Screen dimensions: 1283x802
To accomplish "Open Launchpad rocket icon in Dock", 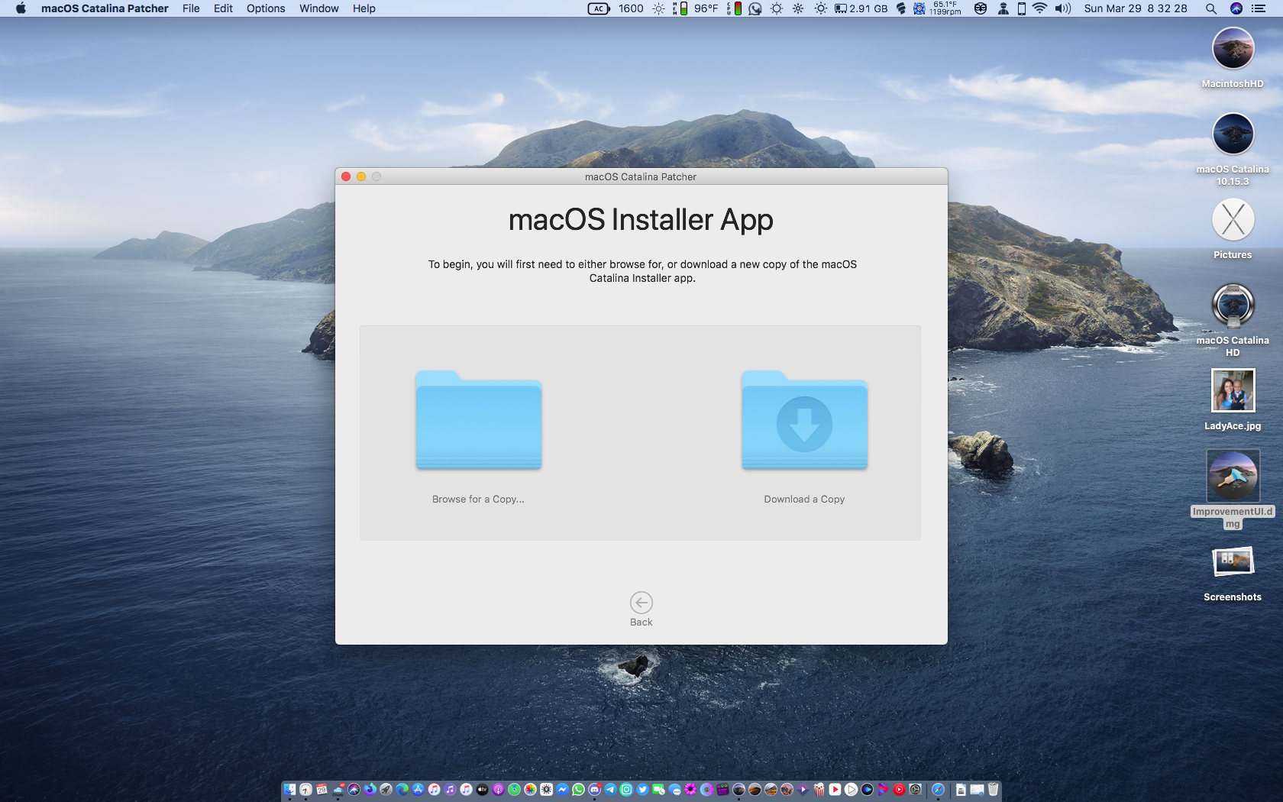I will (x=386, y=790).
